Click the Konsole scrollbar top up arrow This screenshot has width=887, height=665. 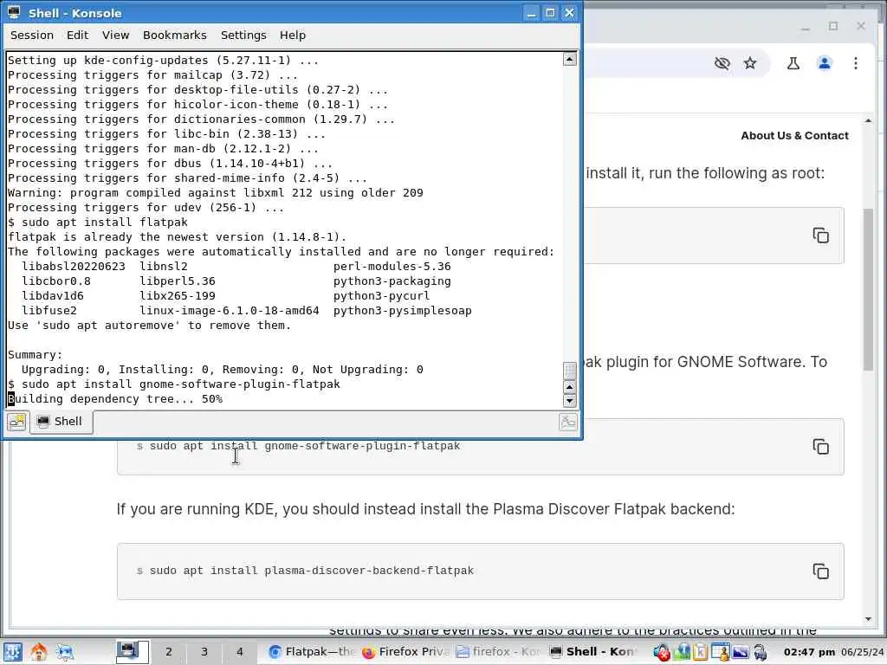coord(570,59)
